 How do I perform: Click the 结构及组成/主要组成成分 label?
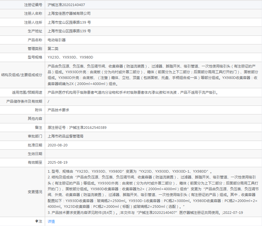[x=21, y=75]
